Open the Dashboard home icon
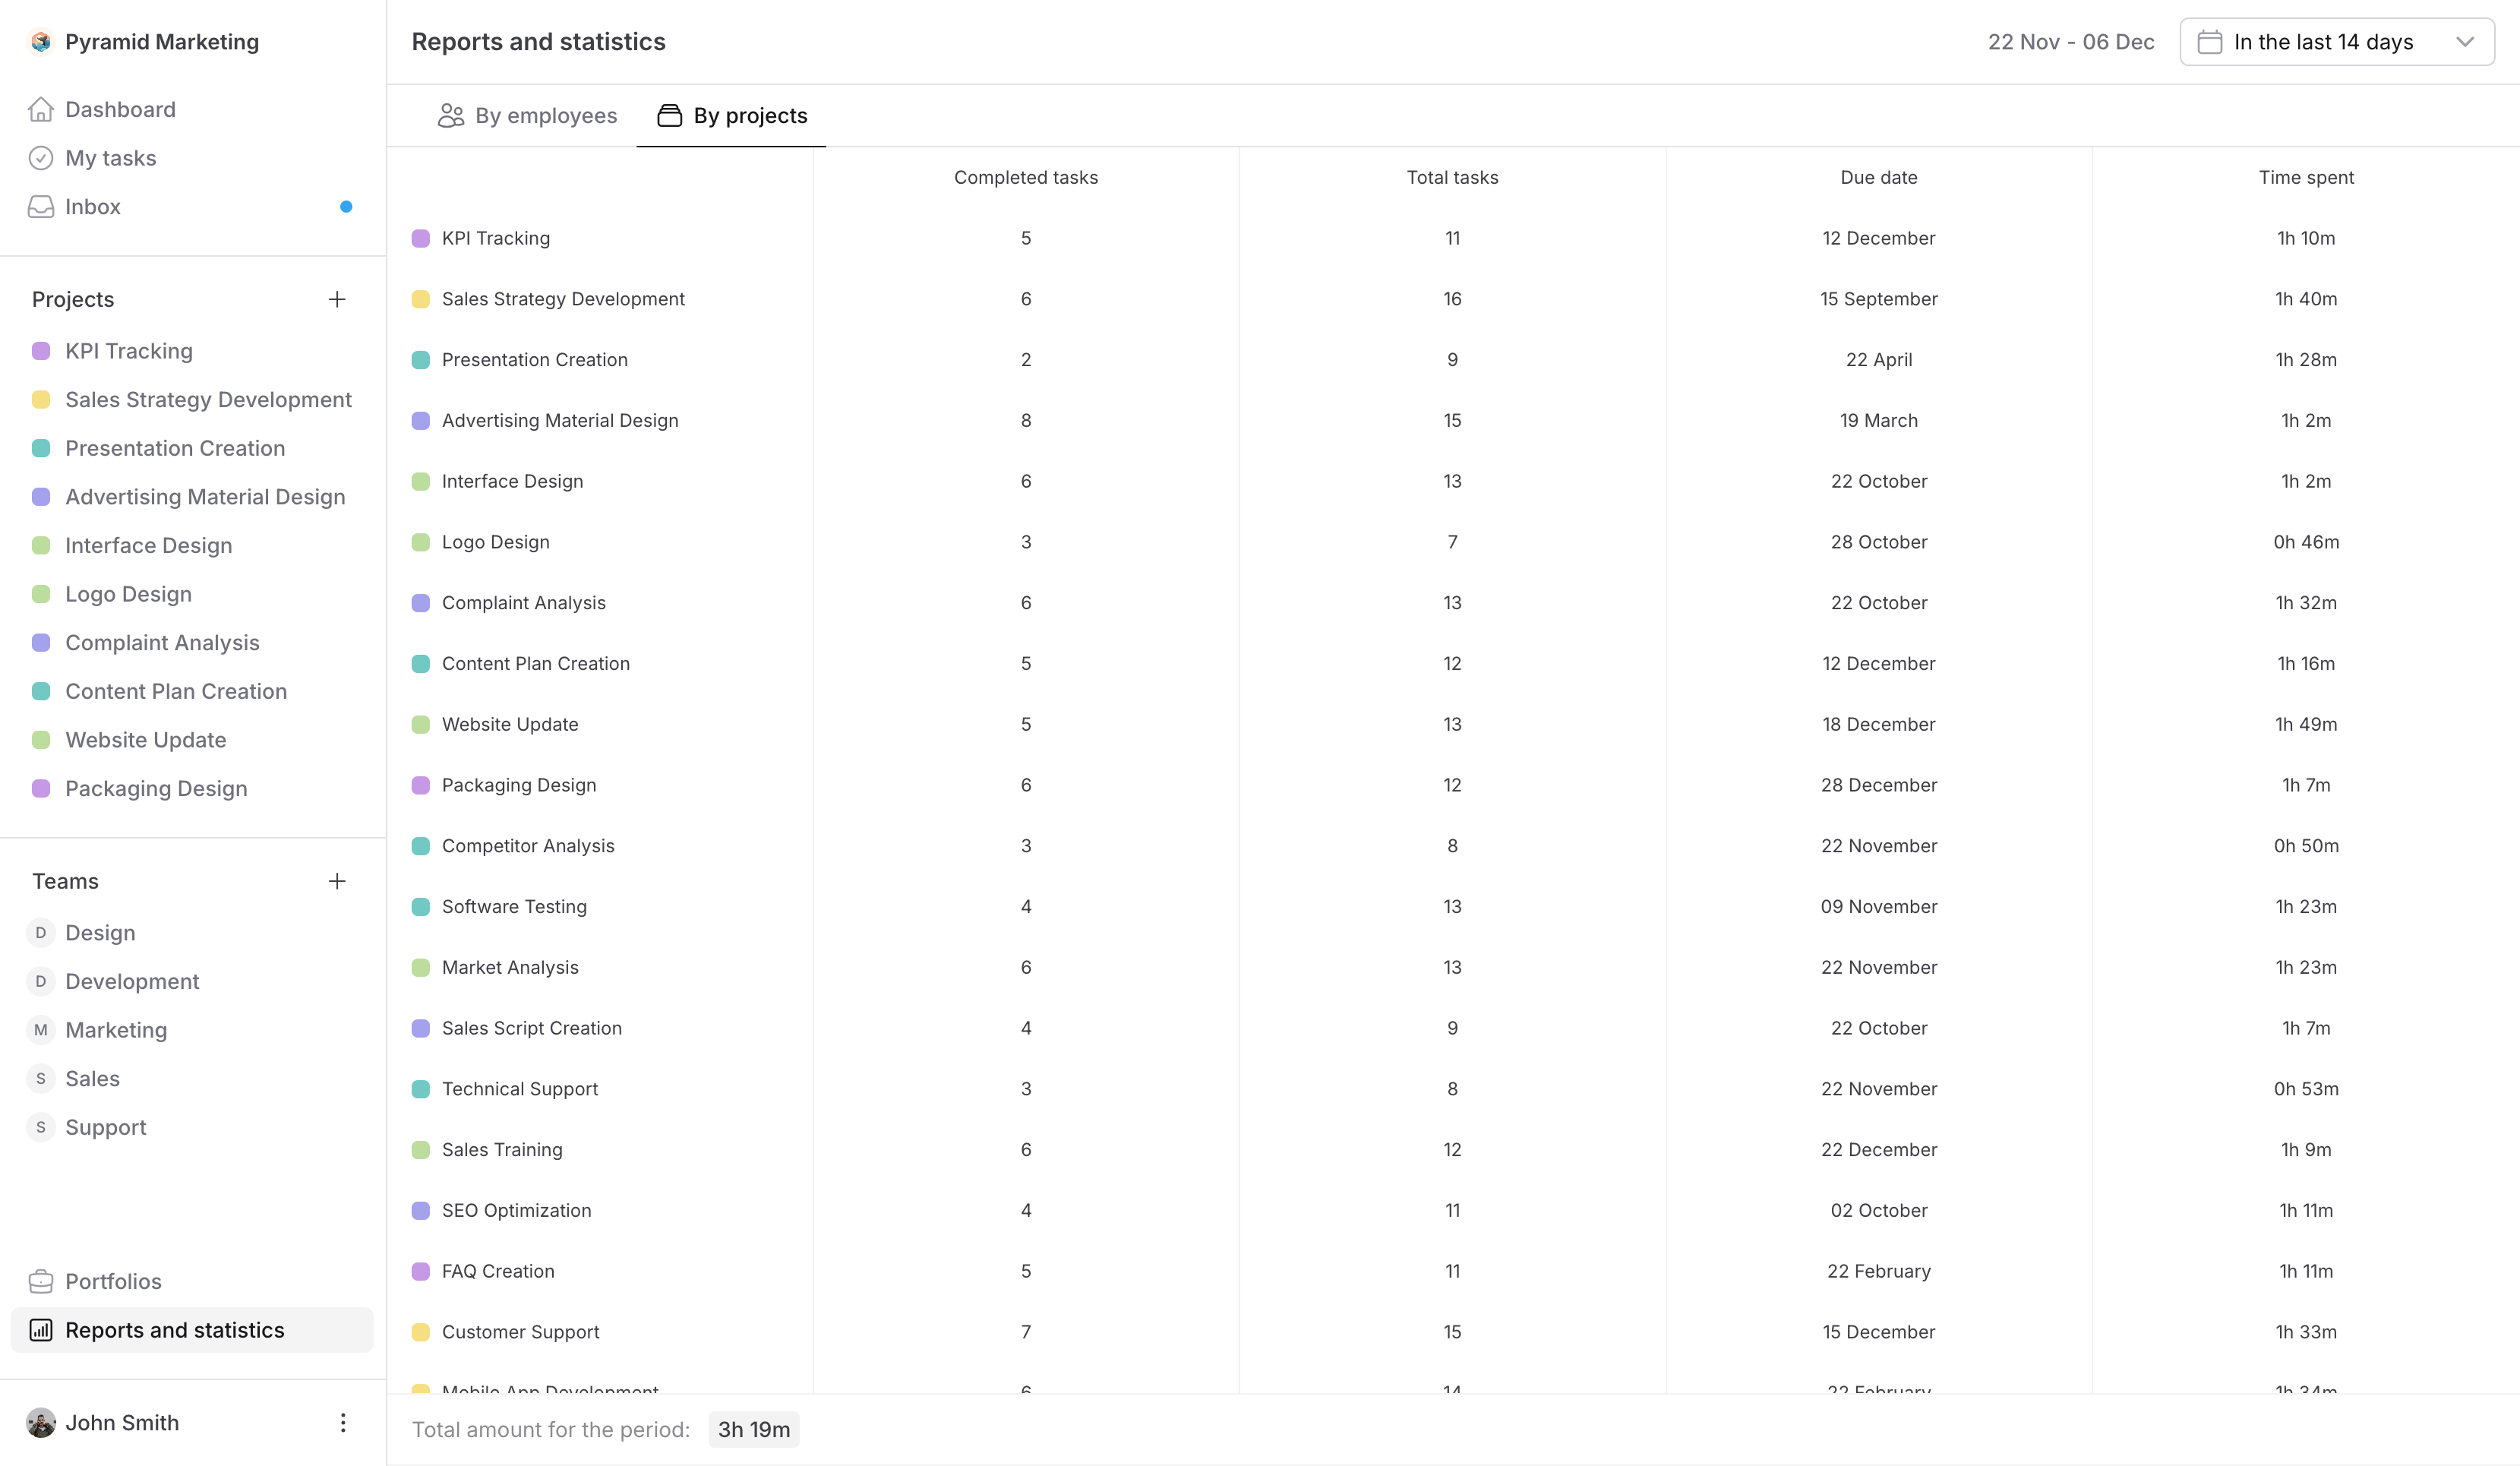 pyautogui.click(x=41, y=109)
